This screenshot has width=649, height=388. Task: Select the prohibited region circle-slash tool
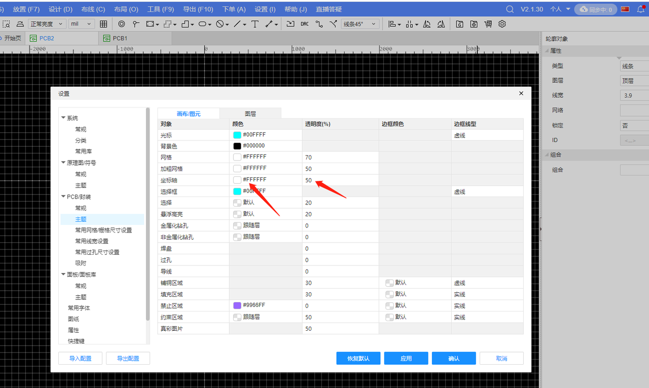point(220,24)
